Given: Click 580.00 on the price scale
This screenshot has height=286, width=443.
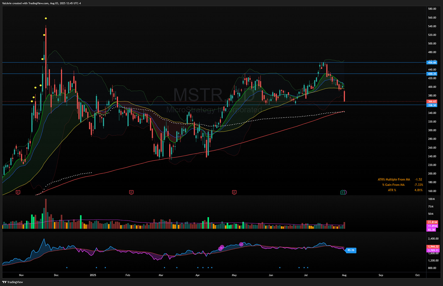Looking at the screenshot, I should pyautogui.click(x=432, y=9).
